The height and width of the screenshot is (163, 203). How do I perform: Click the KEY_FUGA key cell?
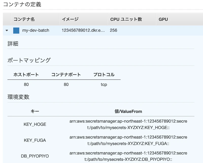click(35, 140)
